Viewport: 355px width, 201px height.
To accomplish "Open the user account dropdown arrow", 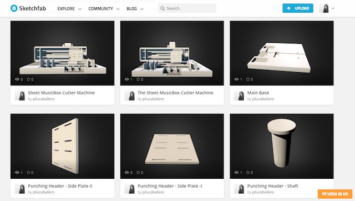I will [x=333, y=8].
